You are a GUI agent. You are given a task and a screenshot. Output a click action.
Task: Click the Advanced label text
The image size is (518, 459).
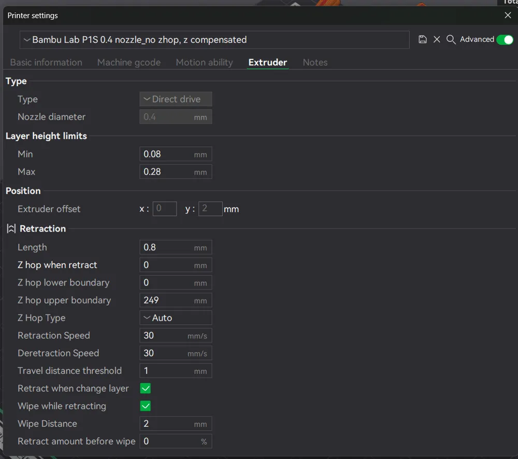(x=477, y=39)
